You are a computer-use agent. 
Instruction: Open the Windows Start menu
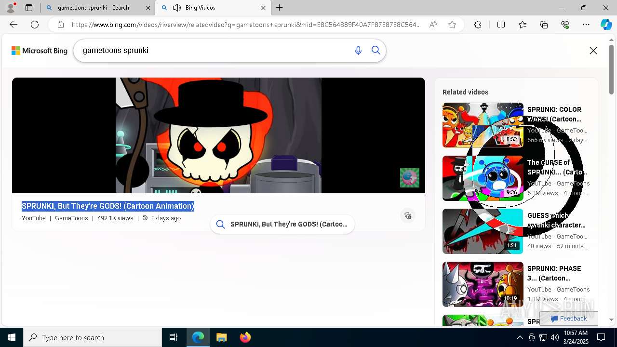point(12,337)
